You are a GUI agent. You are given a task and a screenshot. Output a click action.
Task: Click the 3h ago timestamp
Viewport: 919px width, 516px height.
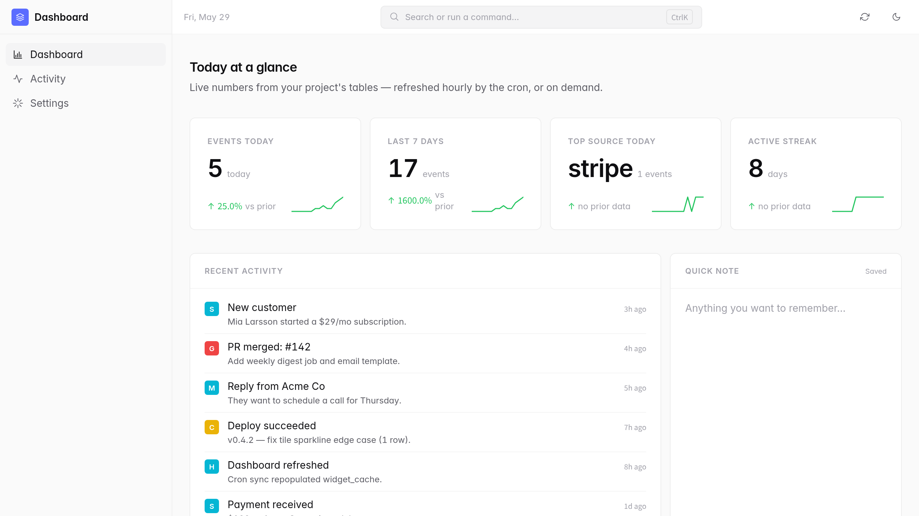point(635,309)
